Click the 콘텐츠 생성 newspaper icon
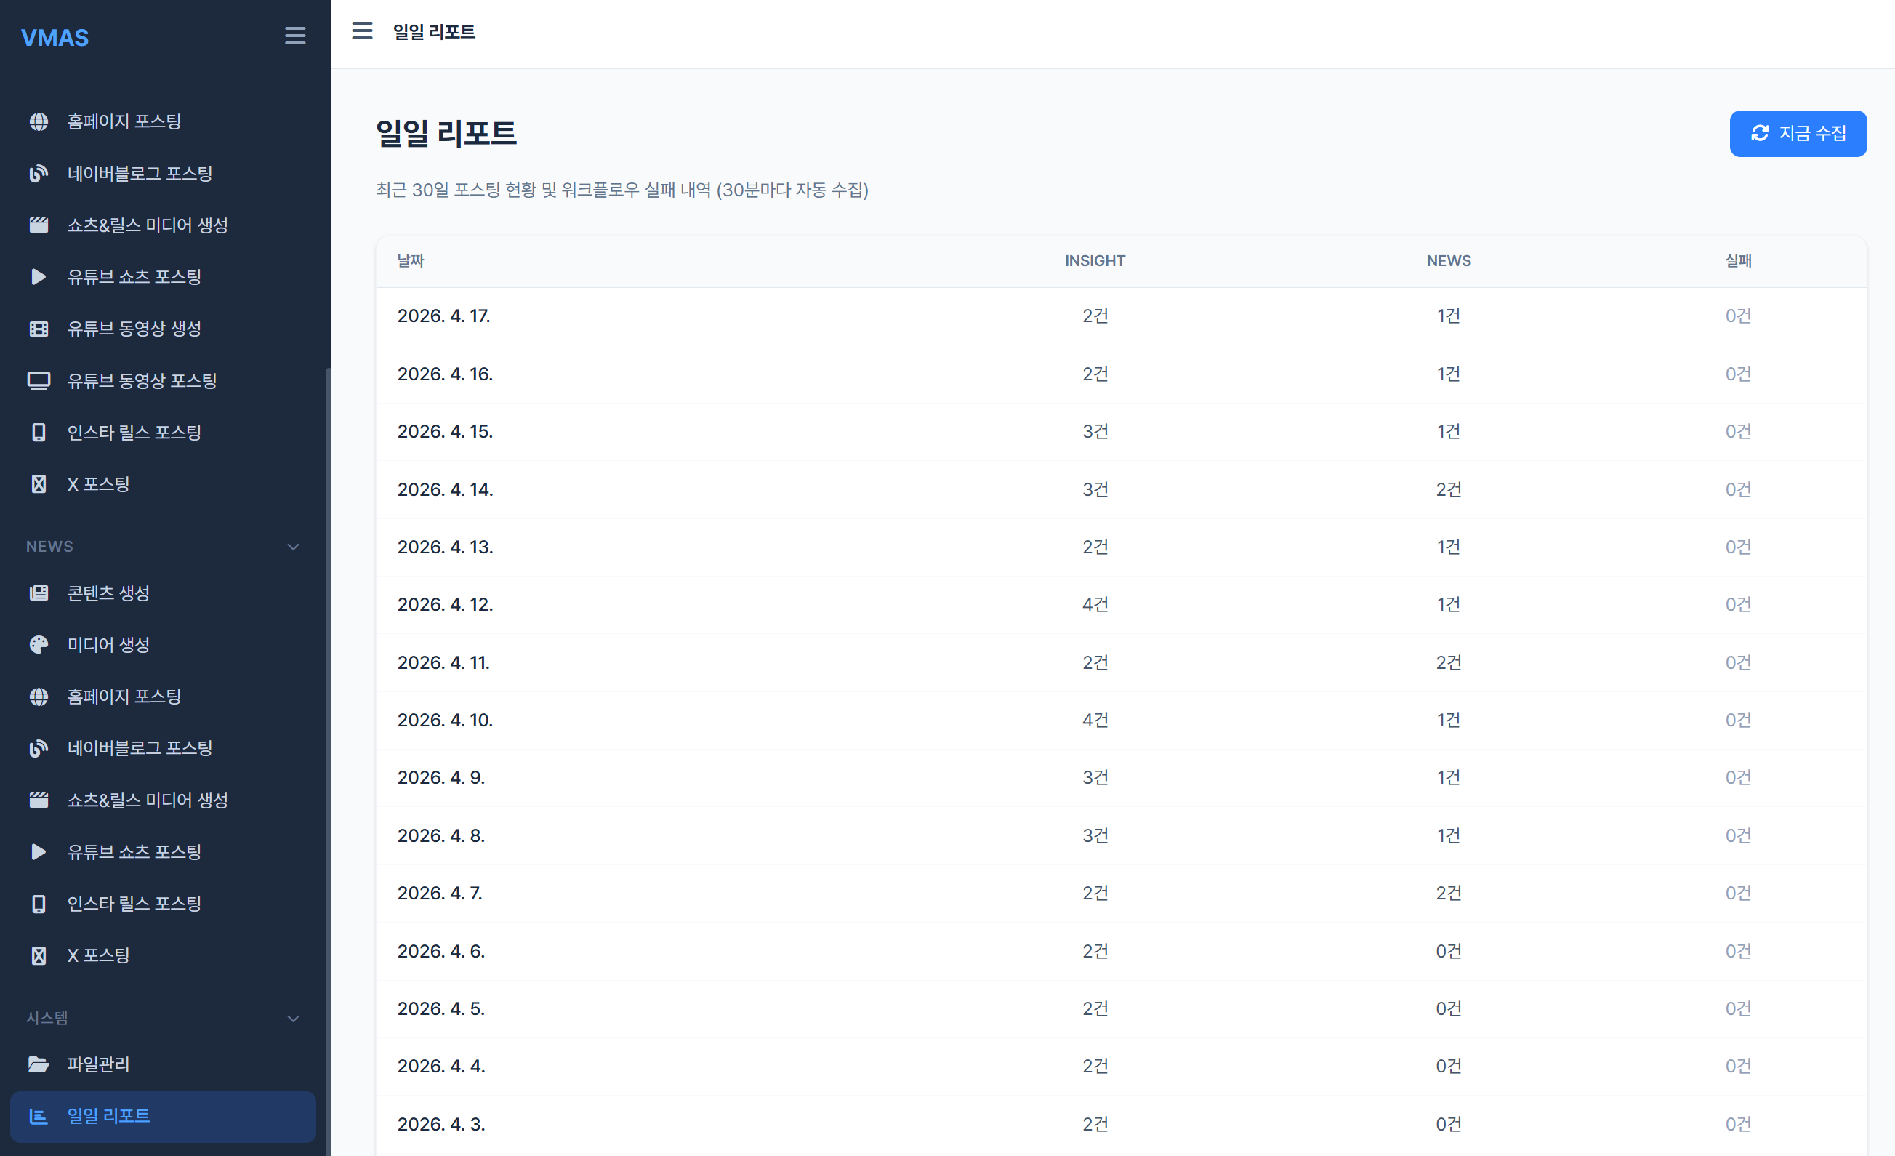The width and height of the screenshot is (1895, 1156). 39,593
